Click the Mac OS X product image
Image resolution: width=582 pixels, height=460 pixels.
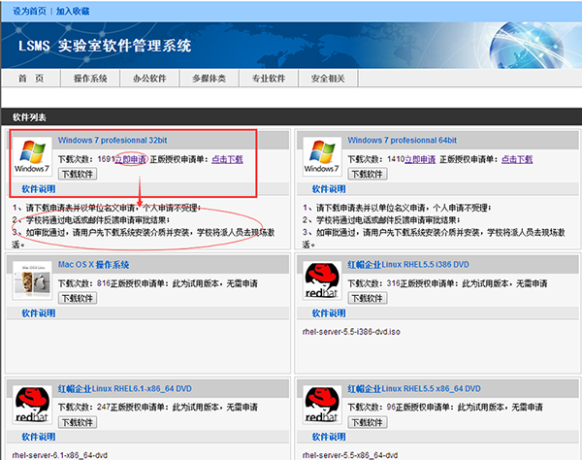click(x=32, y=280)
